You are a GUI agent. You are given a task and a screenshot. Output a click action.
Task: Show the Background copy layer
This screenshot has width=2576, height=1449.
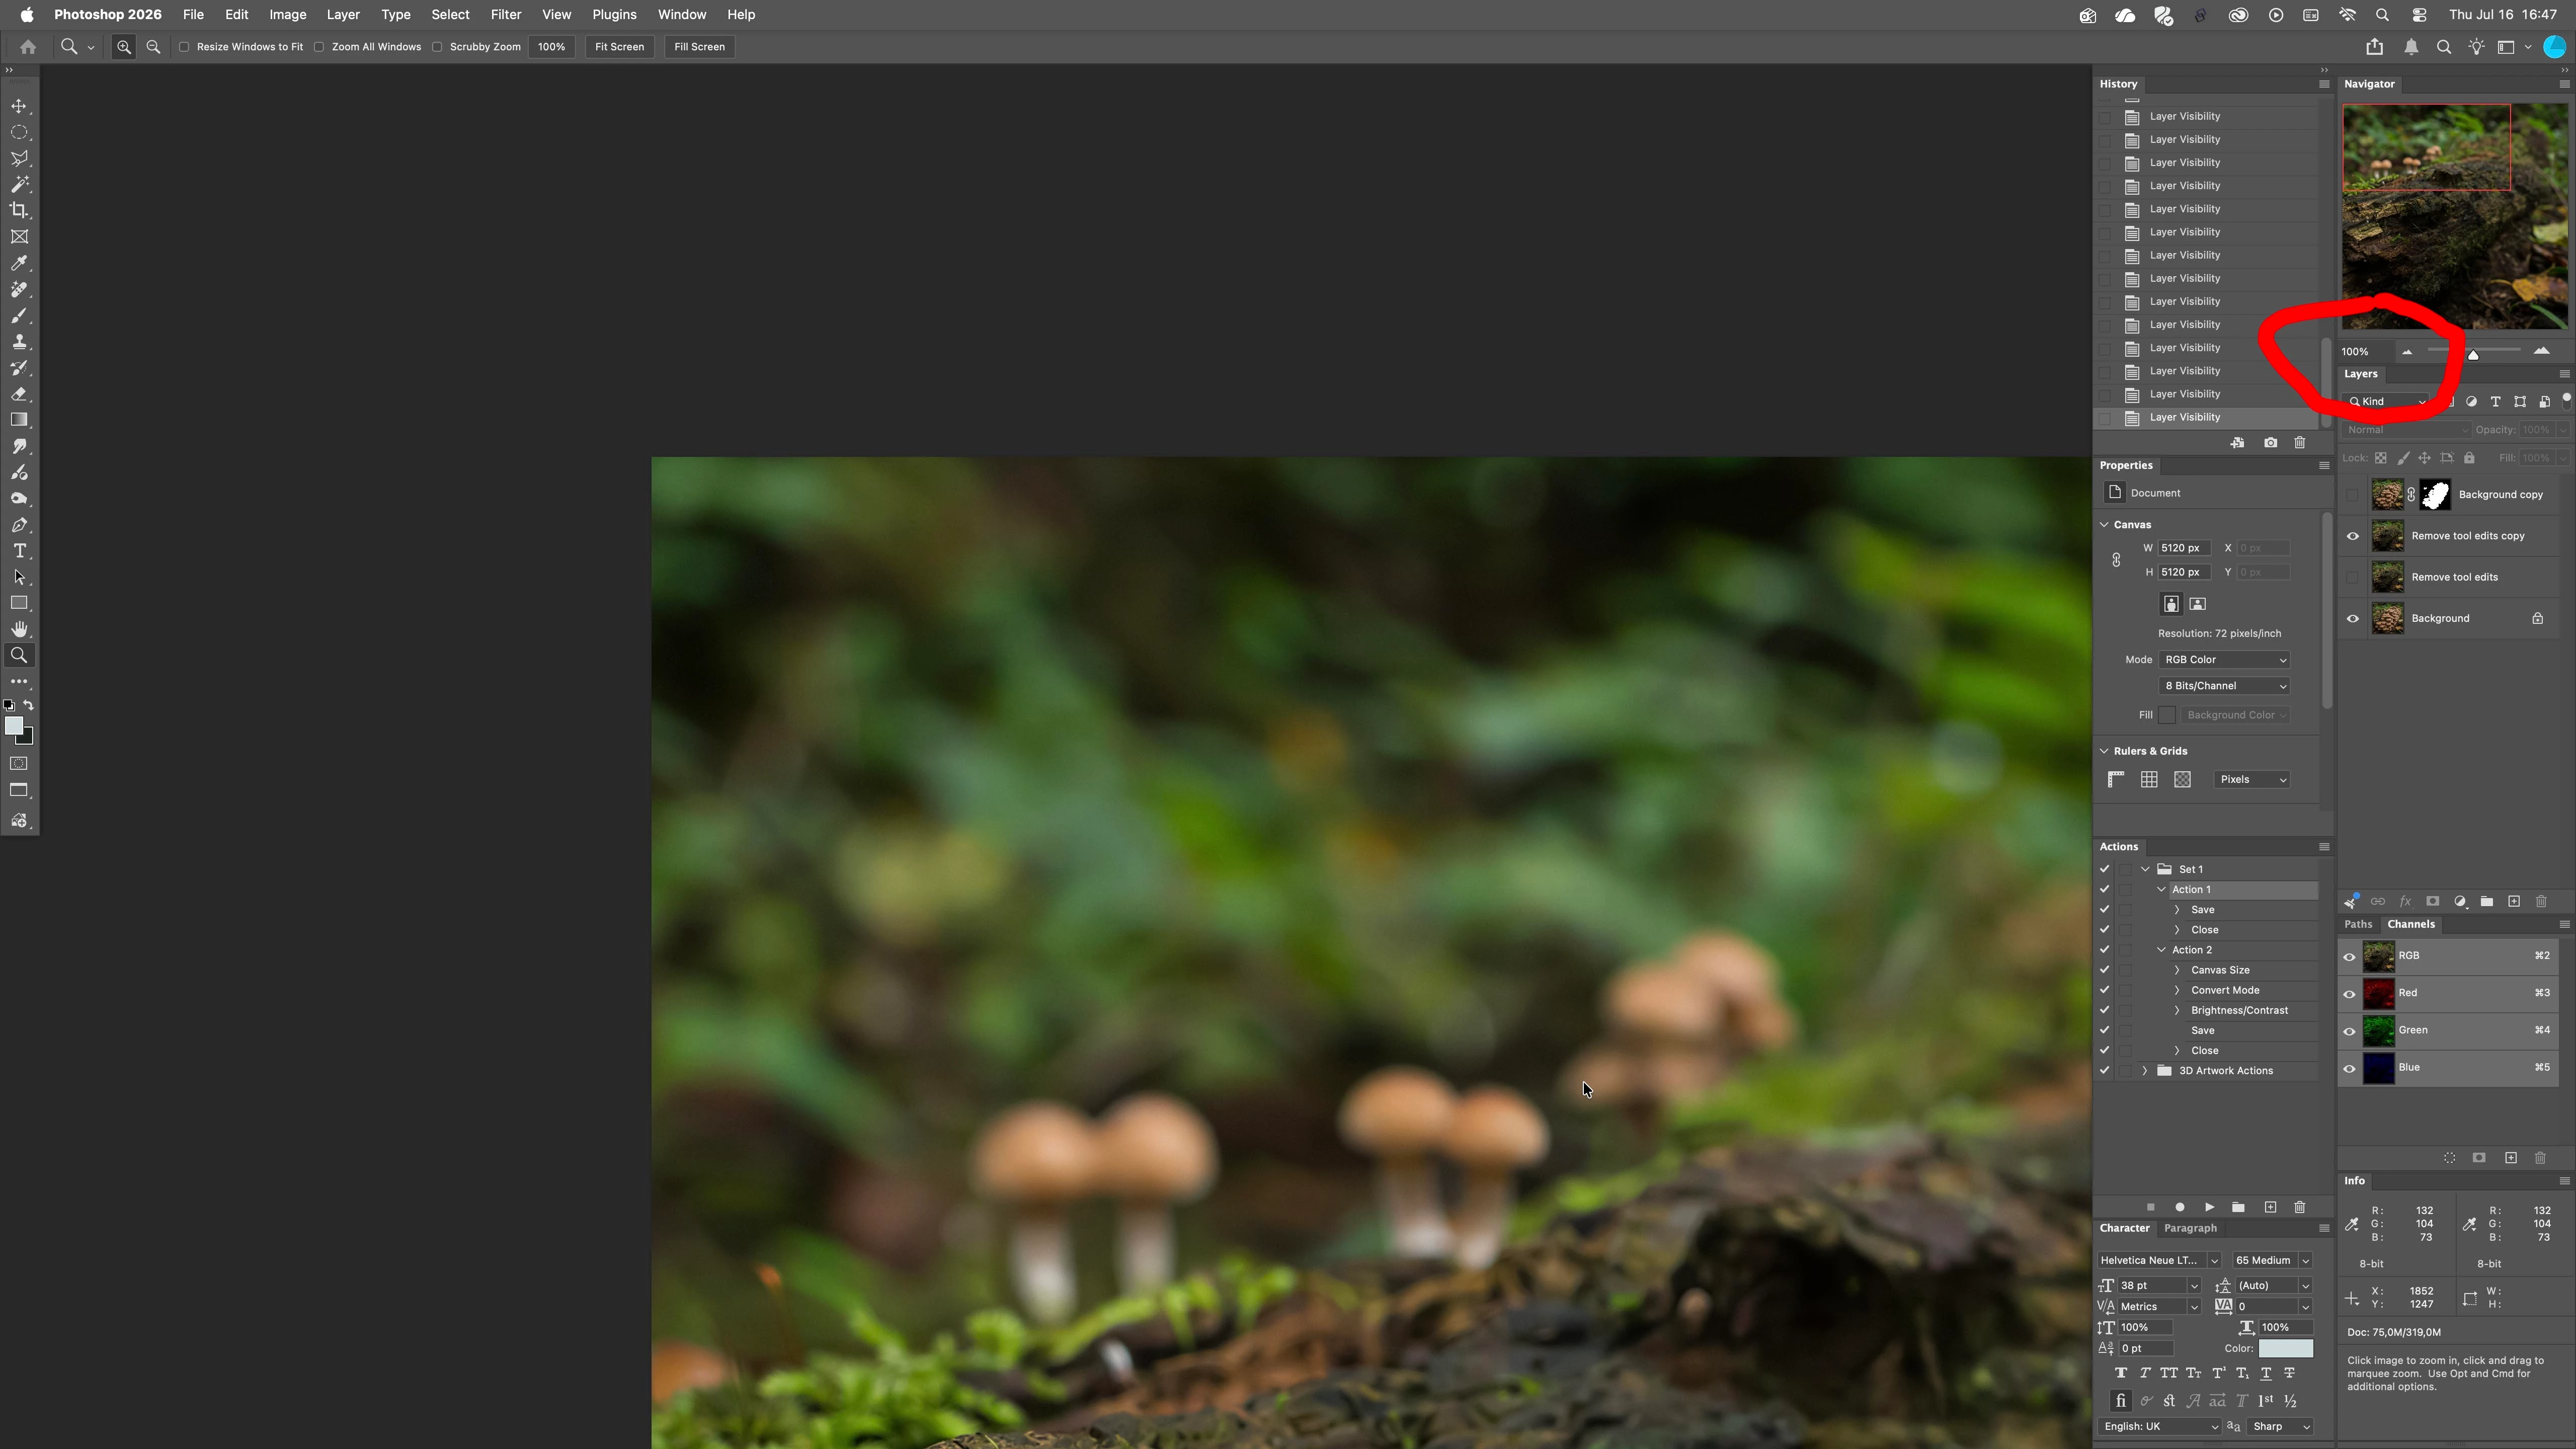point(2352,495)
